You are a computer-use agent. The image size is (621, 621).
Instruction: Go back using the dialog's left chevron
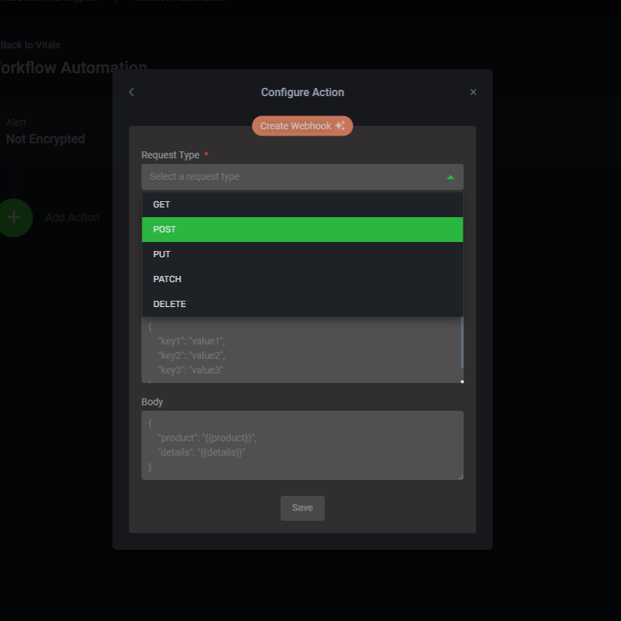point(131,92)
